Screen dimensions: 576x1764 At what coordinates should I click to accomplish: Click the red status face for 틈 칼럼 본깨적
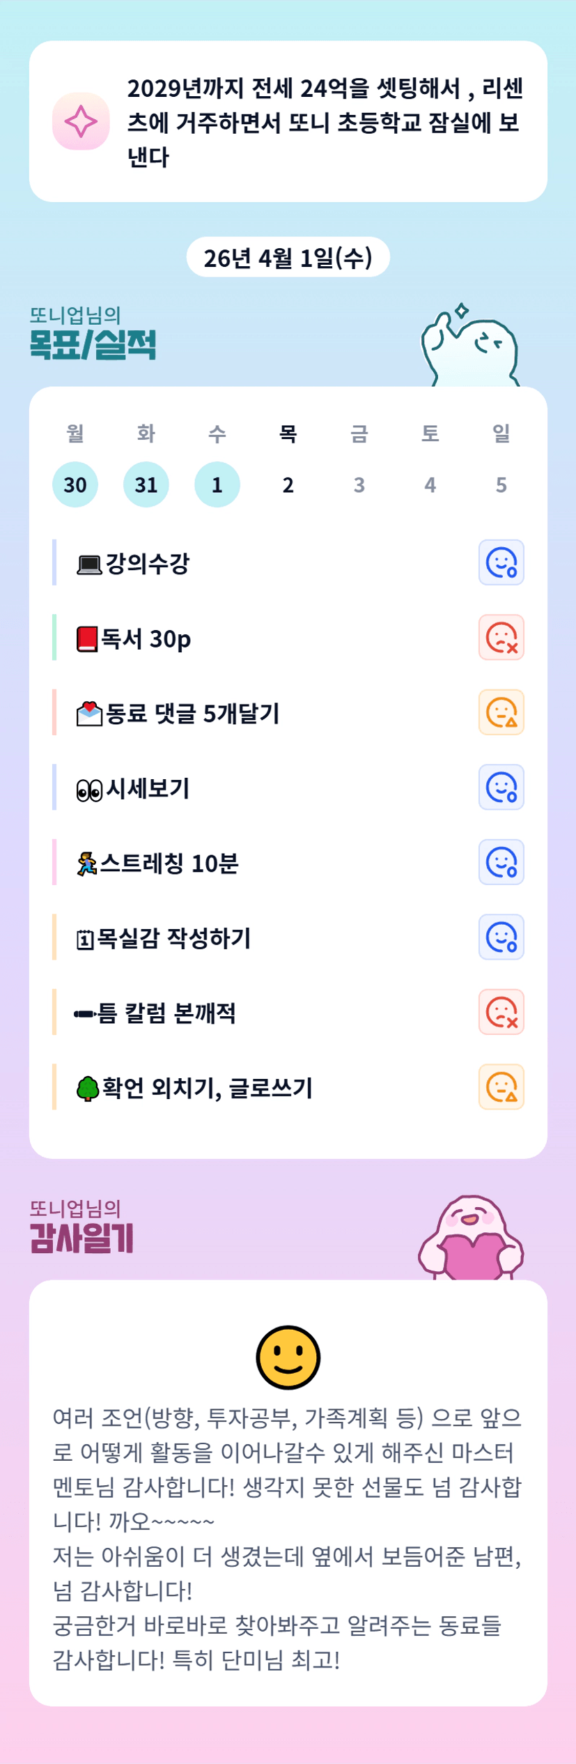501,1012
